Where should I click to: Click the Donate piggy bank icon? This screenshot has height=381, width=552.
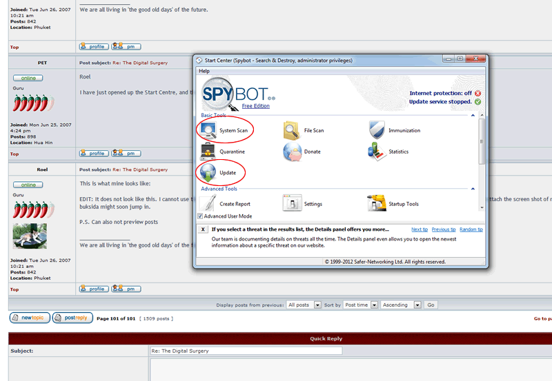292,152
